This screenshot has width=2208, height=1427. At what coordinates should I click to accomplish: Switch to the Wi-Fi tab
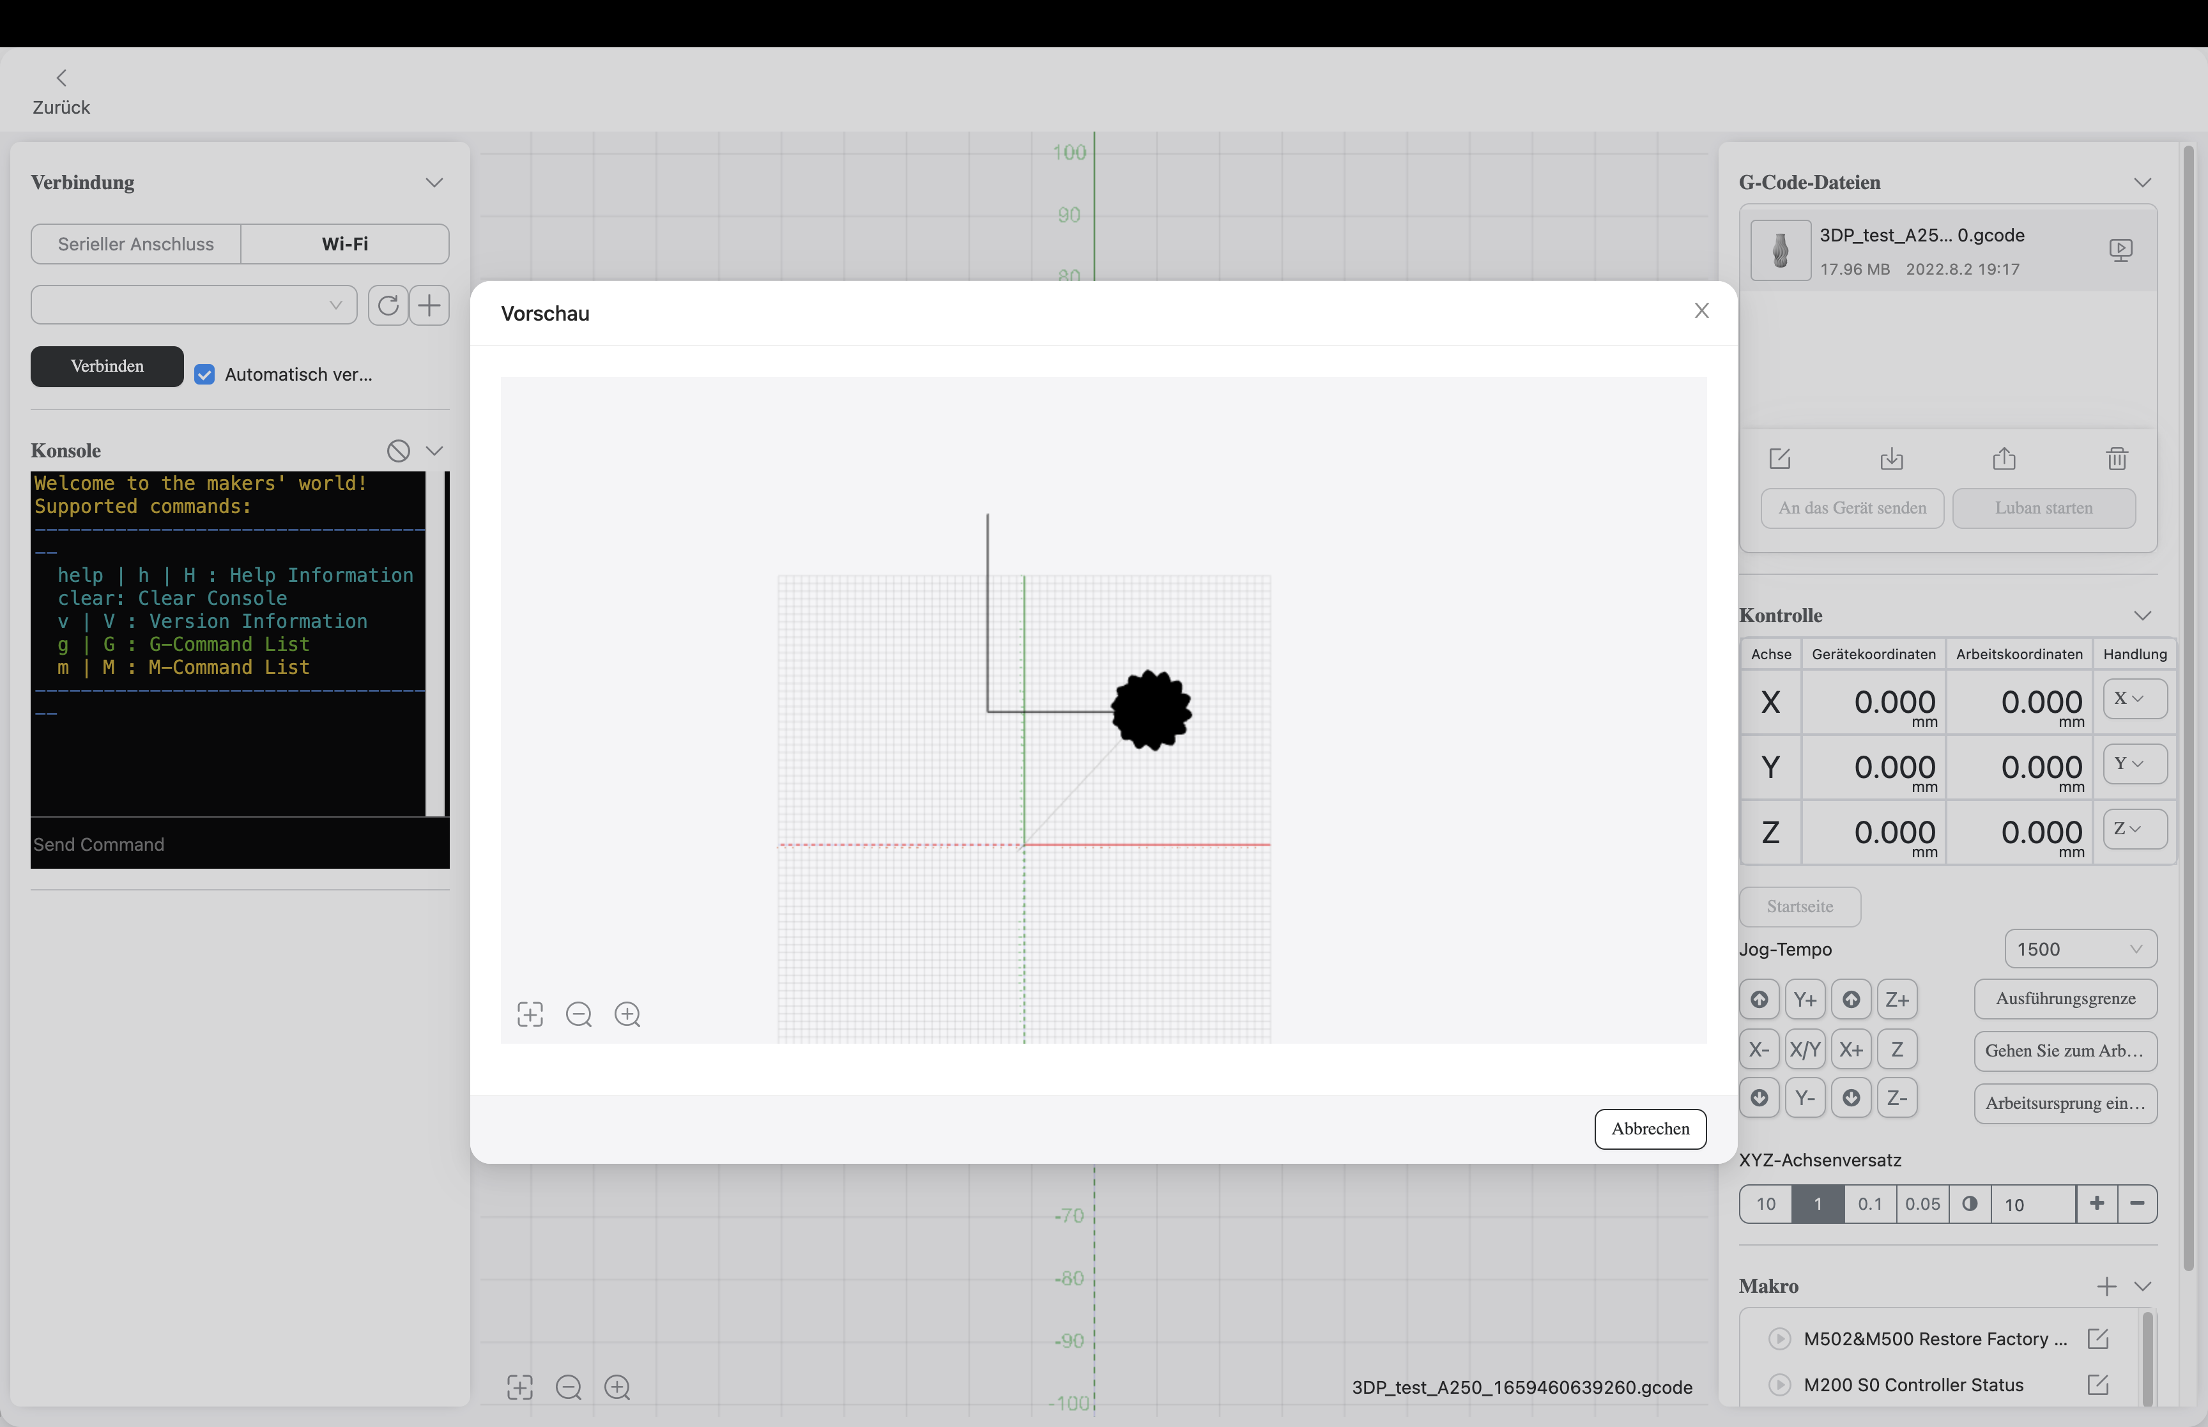(x=345, y=244)
